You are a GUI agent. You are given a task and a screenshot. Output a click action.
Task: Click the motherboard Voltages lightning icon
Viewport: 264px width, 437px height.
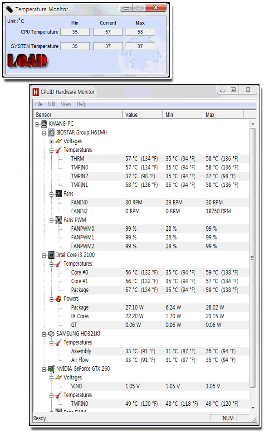coord(59,141)
